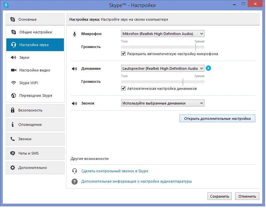Play the speaker test sound
The height and width of the screenshot is (208, 266).
click(208, 68)
